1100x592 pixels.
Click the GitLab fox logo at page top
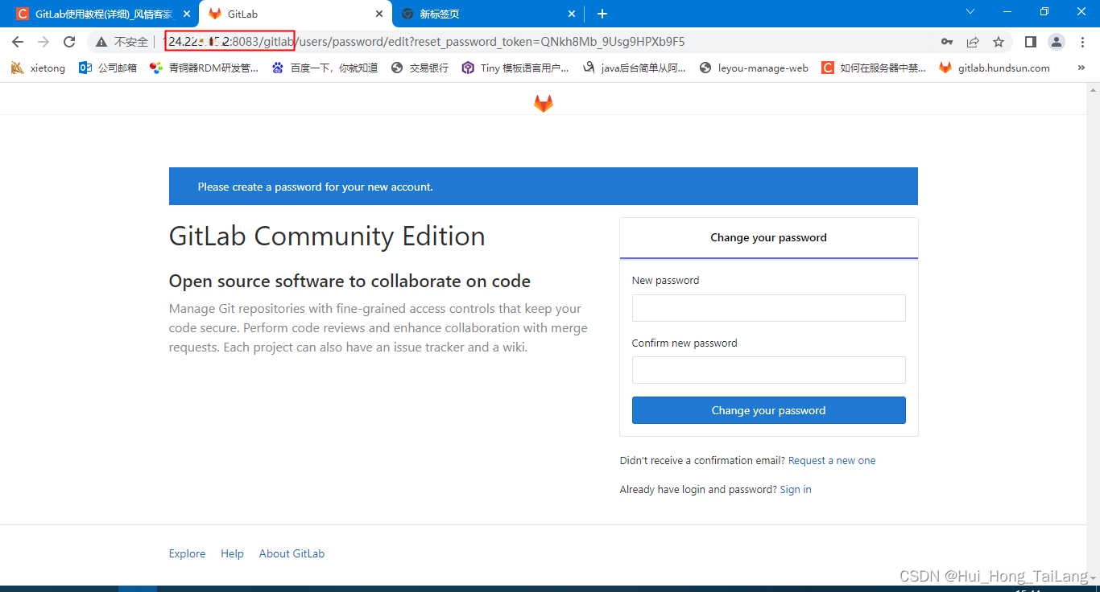[544, 103]
